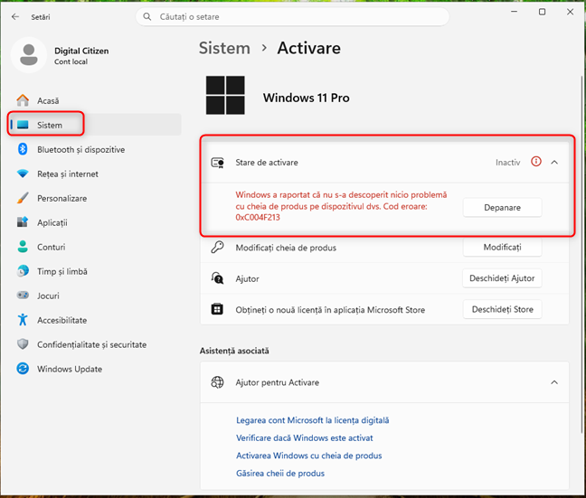This screenshot has width=586, height=498.
Task: Click the Personalizare paintbrush icon
Action: 23,198
